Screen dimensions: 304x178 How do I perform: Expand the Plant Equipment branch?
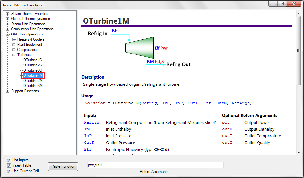click(14, 45)
